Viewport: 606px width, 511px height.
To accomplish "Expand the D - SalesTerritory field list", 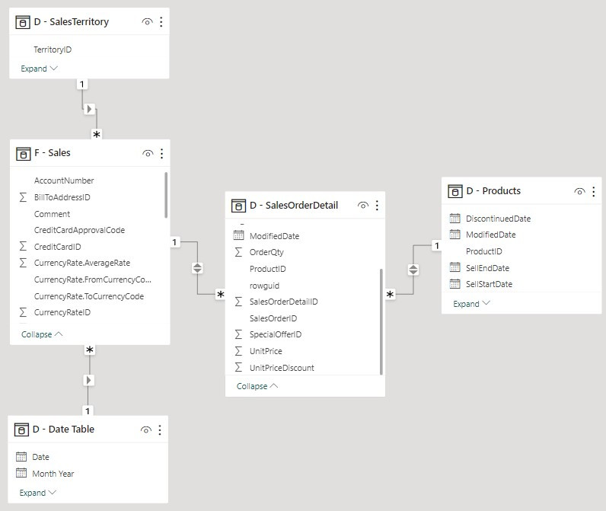I will 39,69.
